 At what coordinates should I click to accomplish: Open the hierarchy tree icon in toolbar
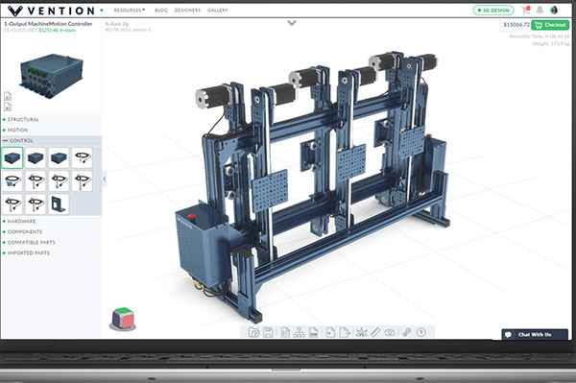tap(299, 332)
